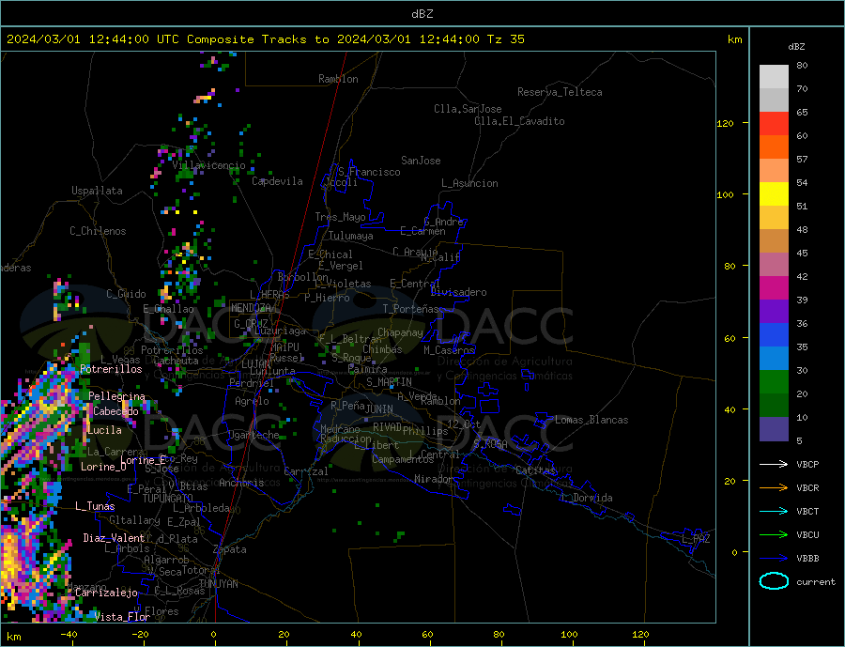Click the S_MARTIN label
The width and height of the screenshot is (845, 647).
coord(389,382)
